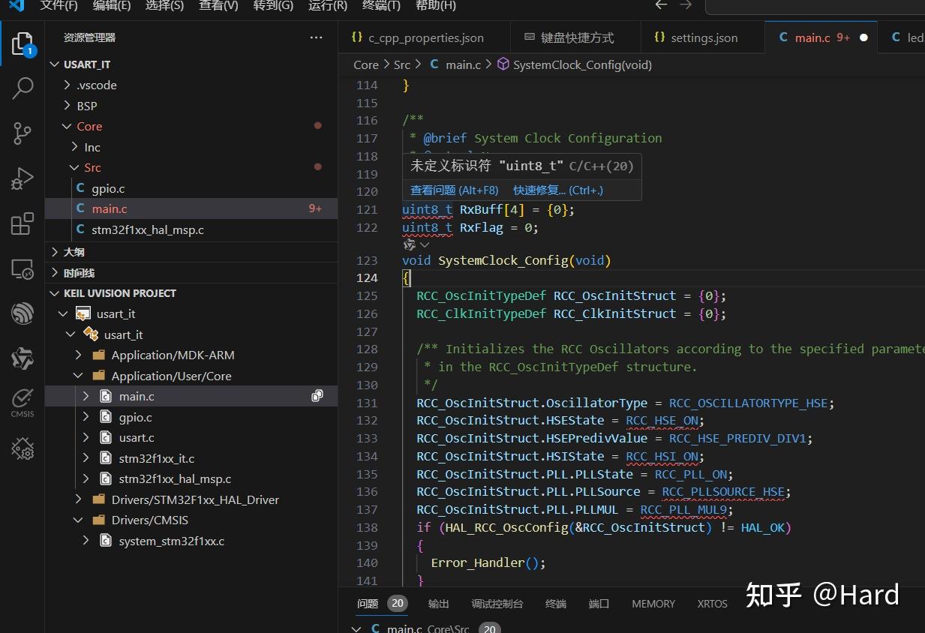This screenshot has width=925, height=633.
Task: Select the Explorer icon showing one notification
Action: tap(22, 43)
